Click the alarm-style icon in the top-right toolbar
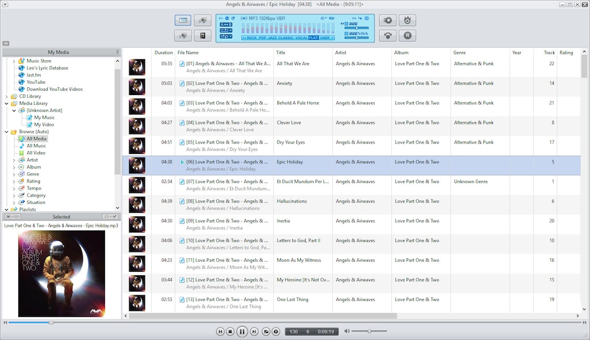This screenshot has height=340, width=590. 407,20
